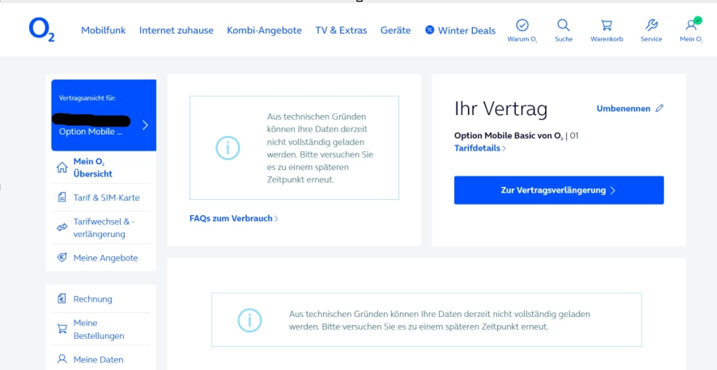Click the person icon beside Meine Daten
This screenshot has height=370, width=717.
(62, 359)
